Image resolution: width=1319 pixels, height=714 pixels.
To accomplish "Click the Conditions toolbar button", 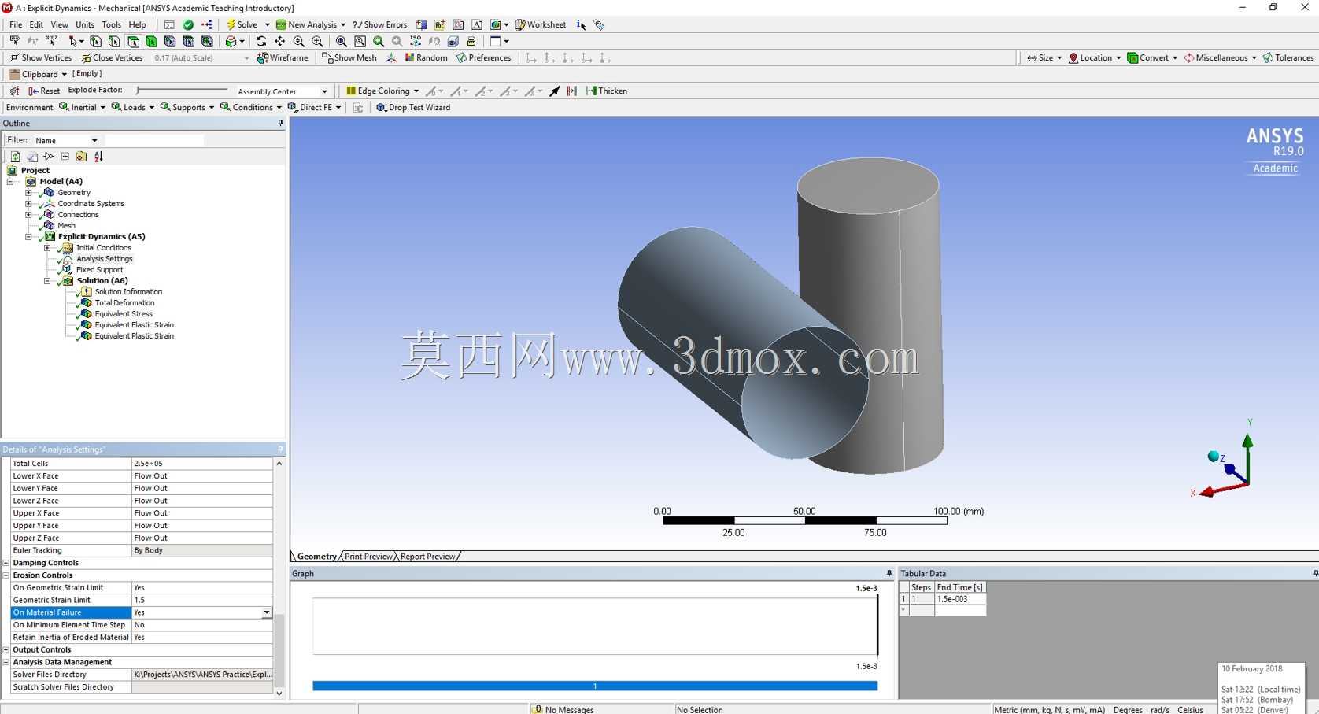I will click(250, 107).
